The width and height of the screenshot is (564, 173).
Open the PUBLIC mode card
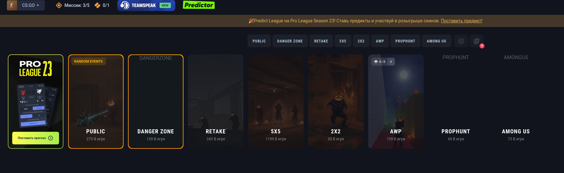(96, 102)
